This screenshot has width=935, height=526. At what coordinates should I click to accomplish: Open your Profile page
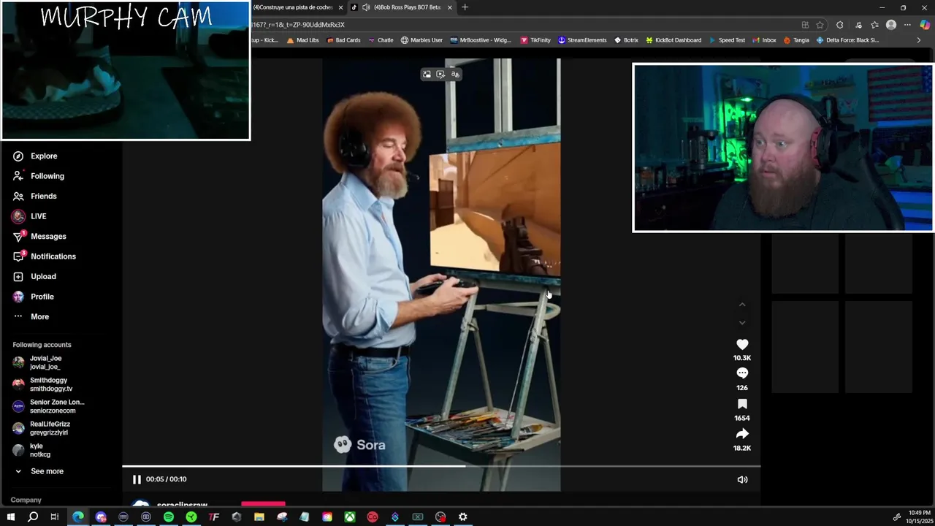tap(33, 297)
